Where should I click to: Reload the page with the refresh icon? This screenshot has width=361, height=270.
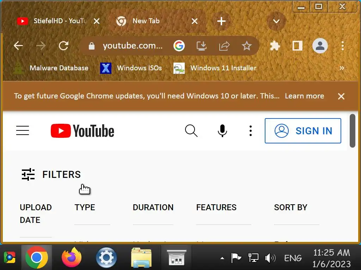click(x=63, y=46)
